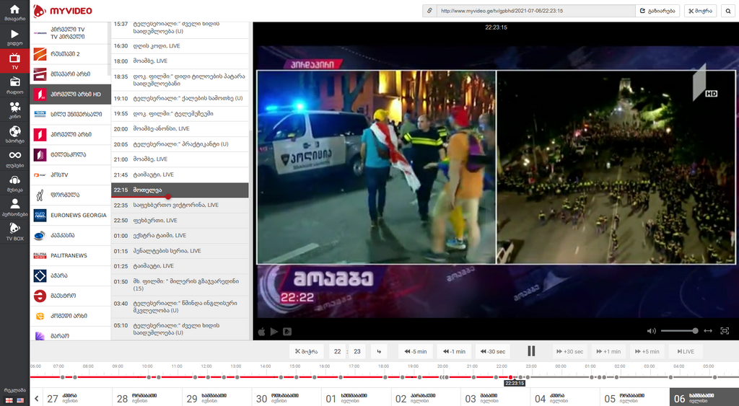The width and height of the screenshot is (739, 406).
Task: Adjust the video volume slider
Action: pyautogui.click(x=679, y=331)
